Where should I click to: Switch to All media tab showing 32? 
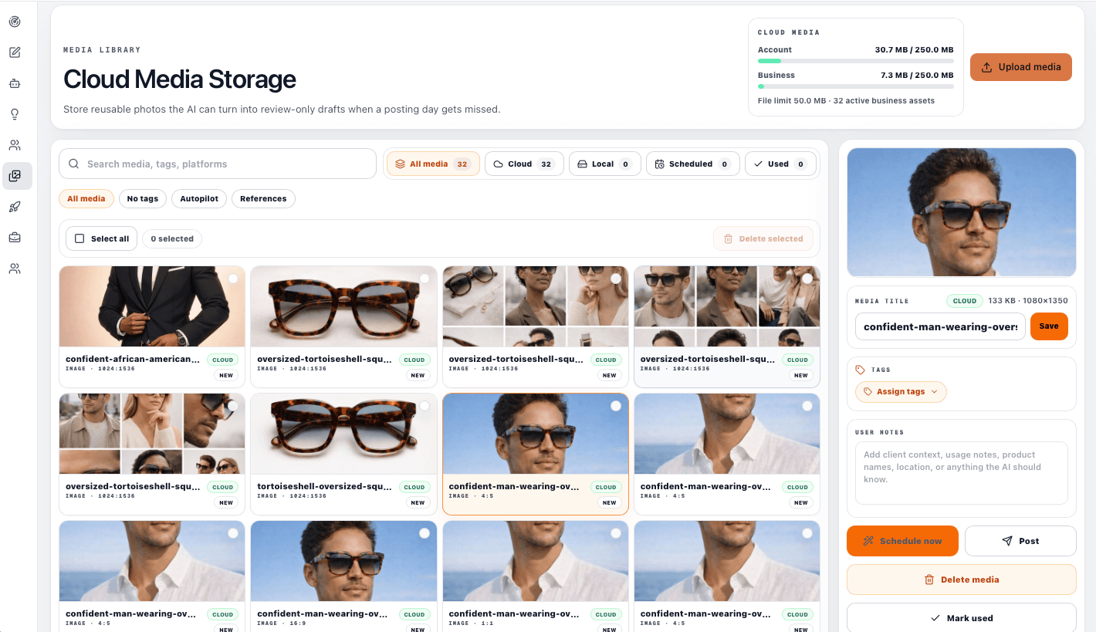[433, 164]
